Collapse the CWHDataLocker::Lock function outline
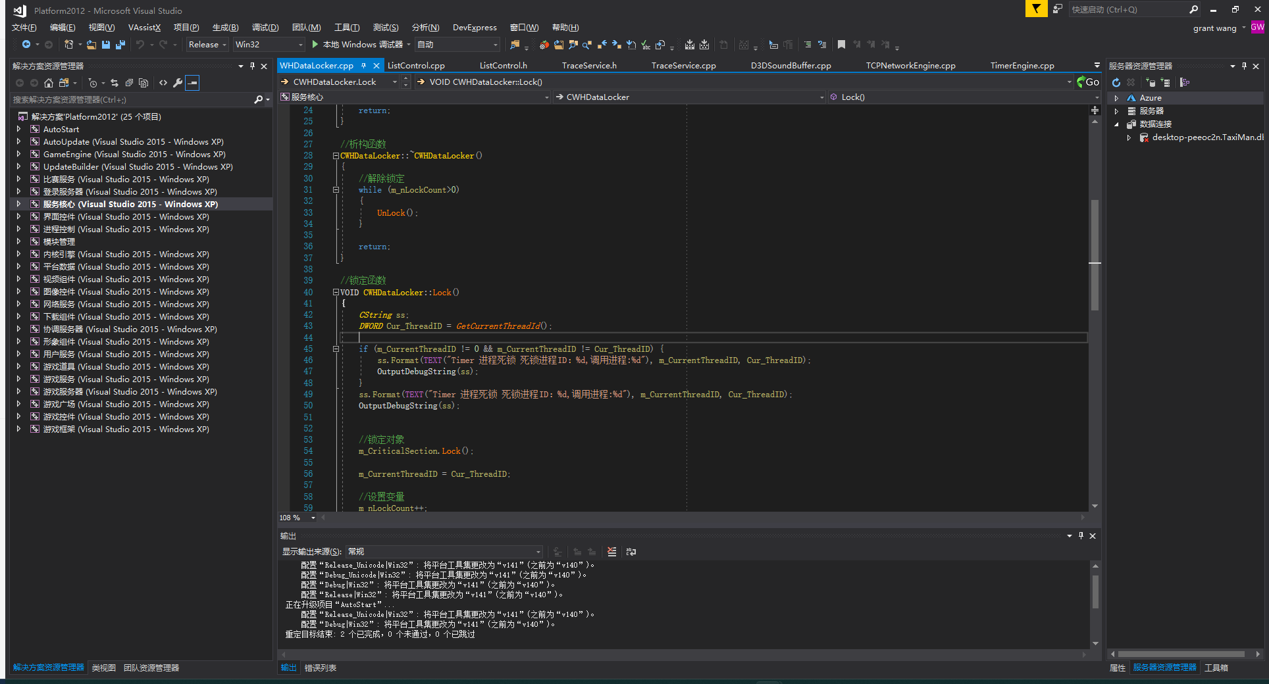This screenshot has height=684, width=1269. point(336,293)
